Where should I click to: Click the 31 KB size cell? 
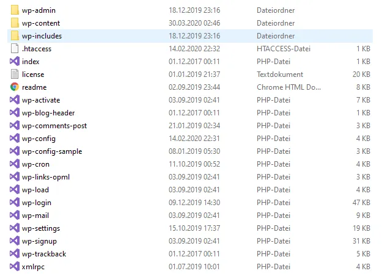pyautogui.click(x=361, y=241)
